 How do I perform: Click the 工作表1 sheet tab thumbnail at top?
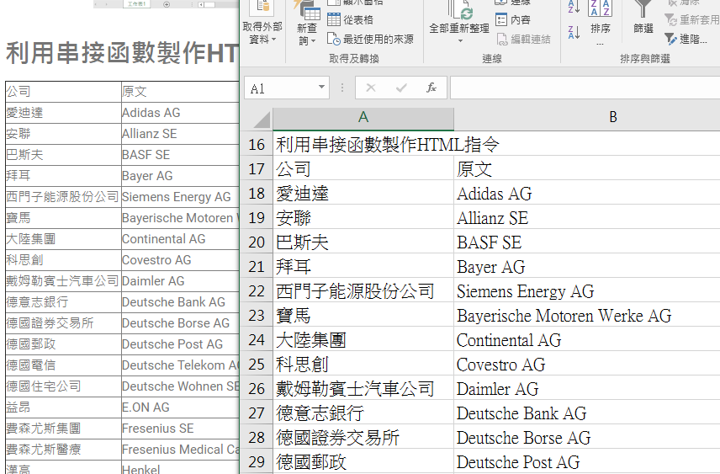tap(136, 4)
